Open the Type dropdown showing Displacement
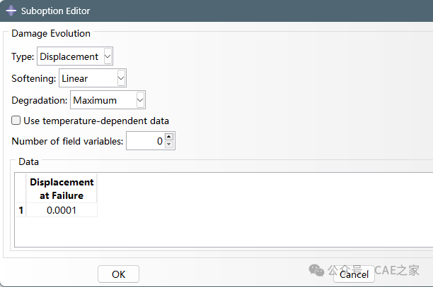This screenshot has width=433, height=287. pos(75,56)
